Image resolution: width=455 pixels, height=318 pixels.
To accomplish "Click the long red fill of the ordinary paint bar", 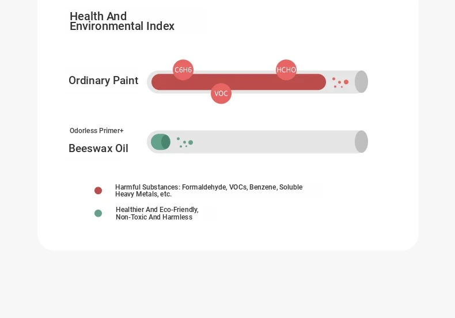I will pos(238,82).
